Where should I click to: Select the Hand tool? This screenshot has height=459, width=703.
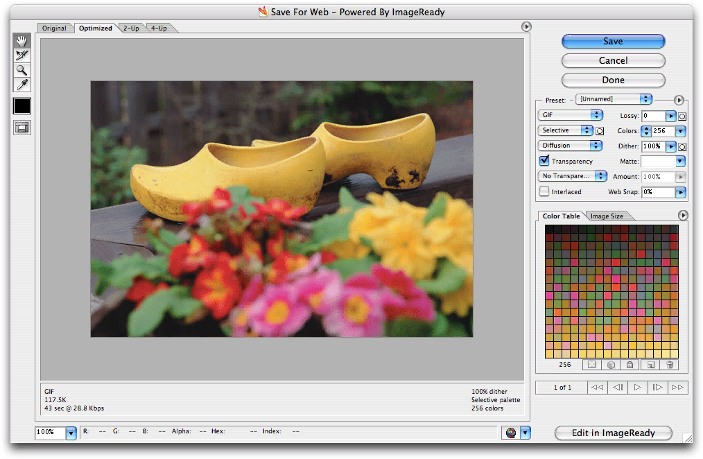pyautogui.click(x=22, y=42)
